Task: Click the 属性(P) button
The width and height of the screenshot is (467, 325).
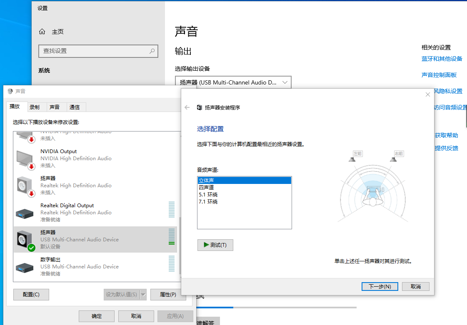Action: (168, 295)
